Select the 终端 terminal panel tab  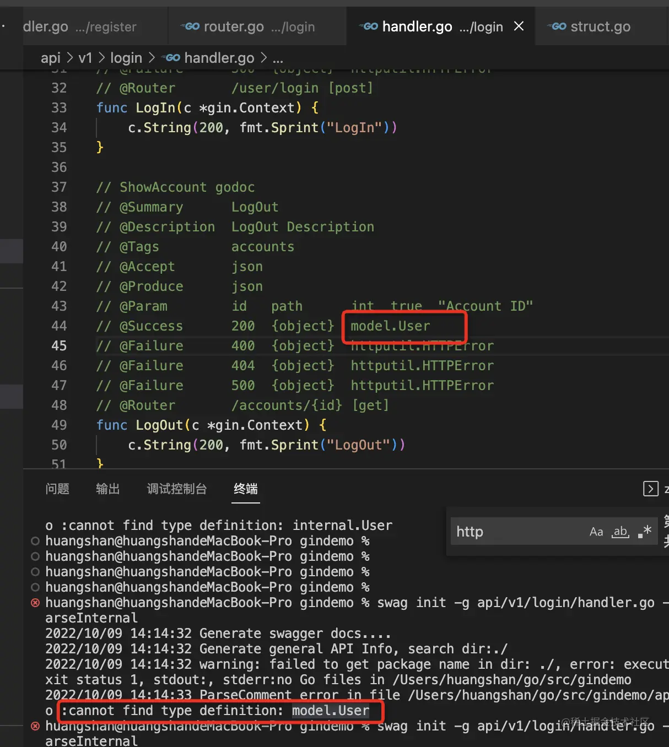point(246,489)
